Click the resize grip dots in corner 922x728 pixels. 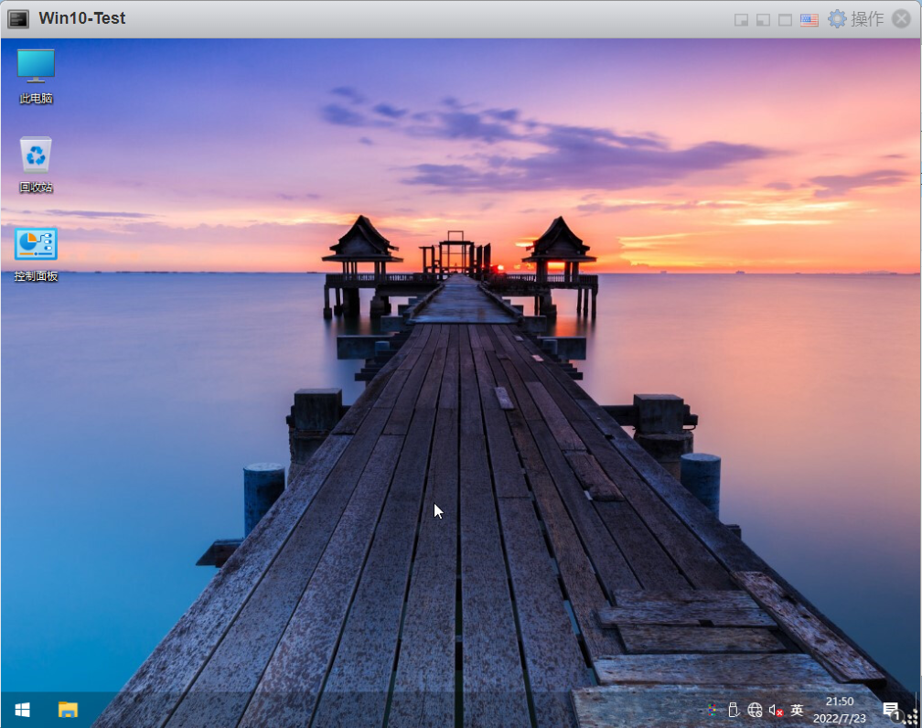click(x=913, y=718)
